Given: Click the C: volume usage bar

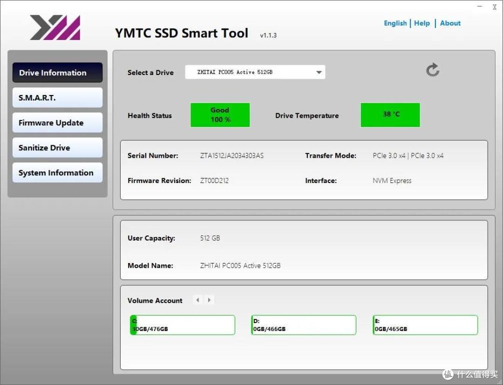Looking at the screenshot, I should (x=183, y=325).
